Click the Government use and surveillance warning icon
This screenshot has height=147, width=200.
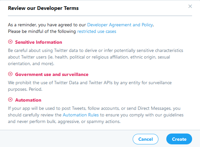(11, 74)
